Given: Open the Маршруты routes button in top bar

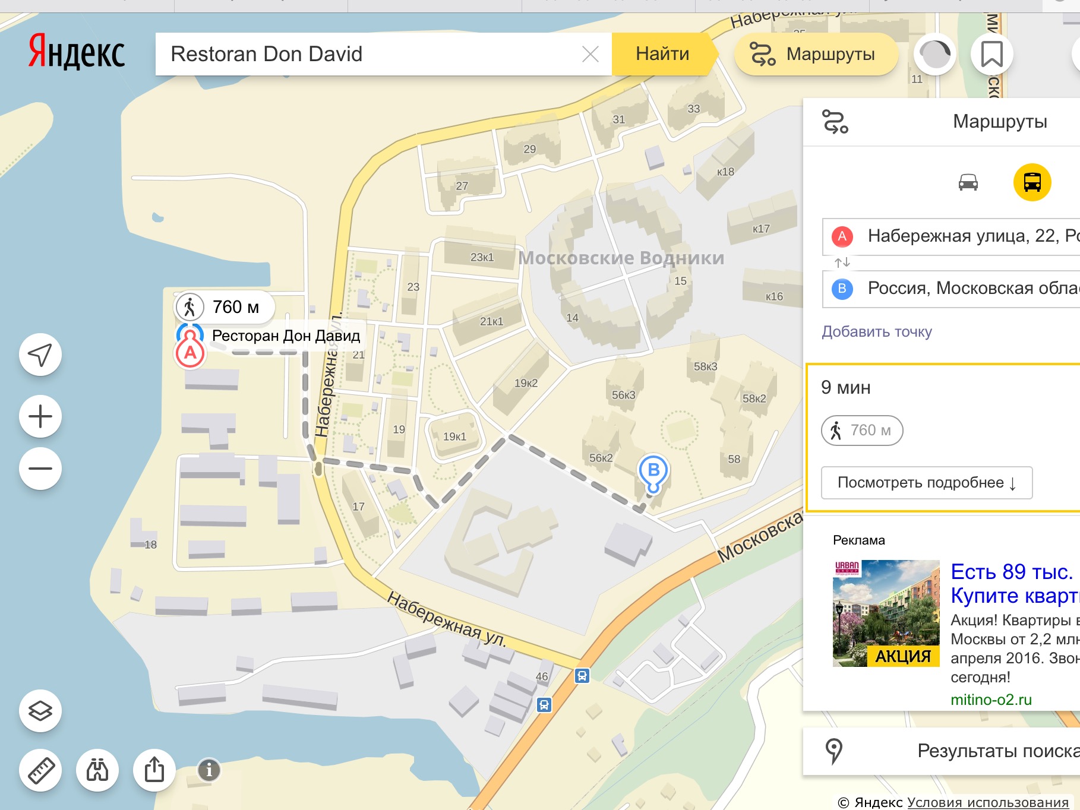Looking at the screenshot, I should (816, 54).
